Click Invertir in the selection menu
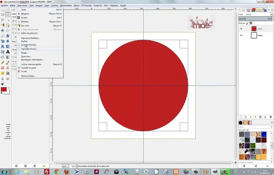The width and height of the screenshot is (274, 175). [x=25, y=18]
